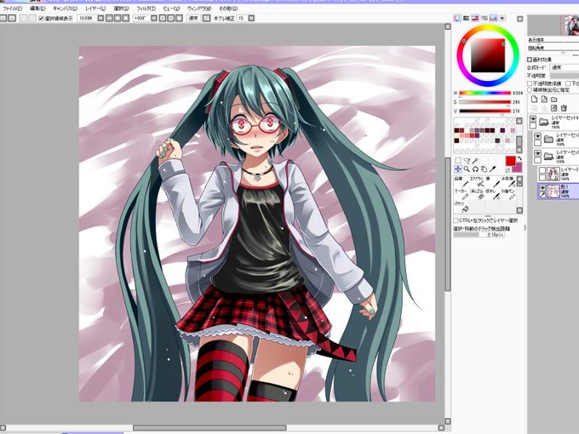Click the Redo arrow button in toolbar
This screenshot has width=579, height=434.
point(12,18)
